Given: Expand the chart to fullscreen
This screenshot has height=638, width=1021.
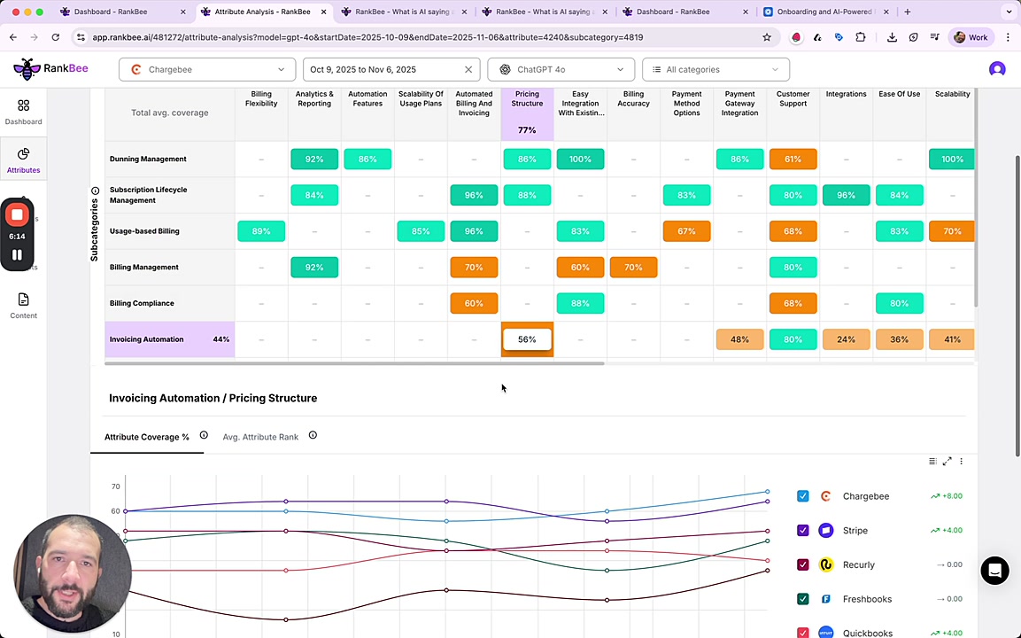Looking at the screenshot, I should tap(947, 462).
